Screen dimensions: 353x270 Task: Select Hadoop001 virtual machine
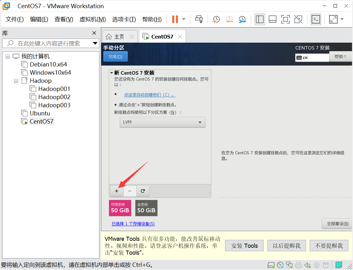point(54,89)
